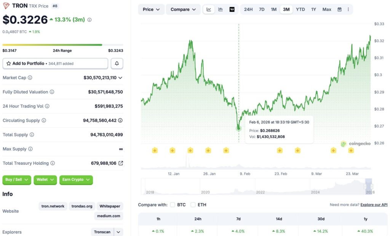
Task: Click the bell notification icon
Action: point(117,63)
